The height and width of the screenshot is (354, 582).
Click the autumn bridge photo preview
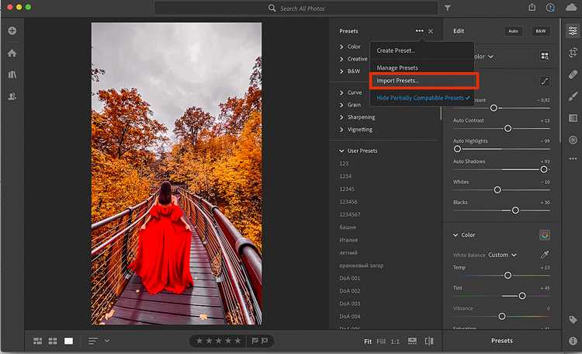click(176, 173)
